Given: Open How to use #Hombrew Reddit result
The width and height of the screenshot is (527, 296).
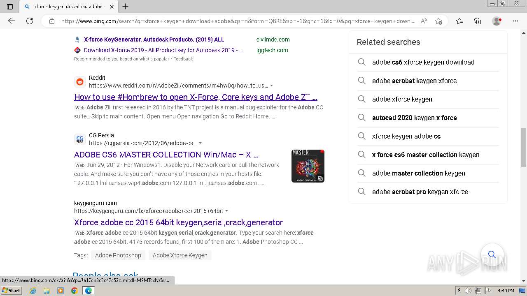Looking at the screenshot, I should pos(196,97).
